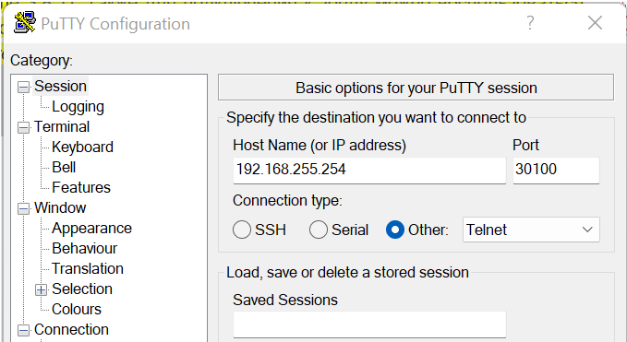Go to the Appearance category

[91, 229]
